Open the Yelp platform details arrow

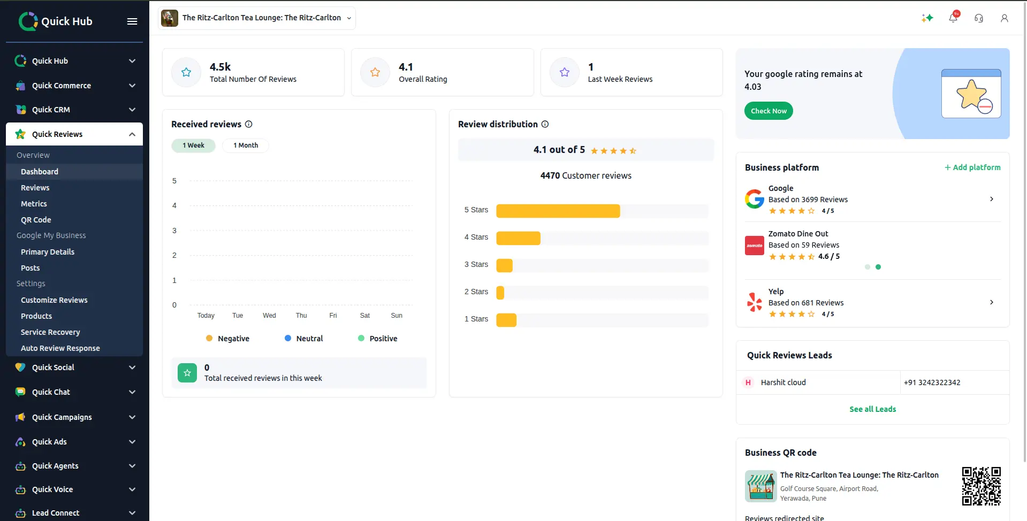(x=992, y=302)
